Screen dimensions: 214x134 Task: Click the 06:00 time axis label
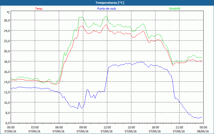tap(59, 128)
